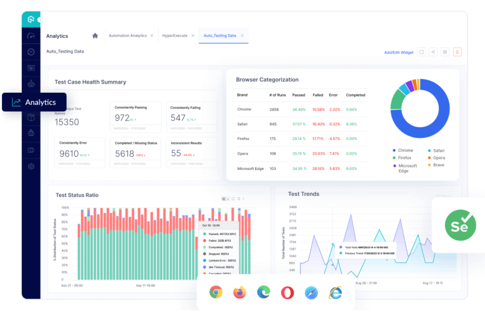Click the Internet Explorer browser icon

335,292
